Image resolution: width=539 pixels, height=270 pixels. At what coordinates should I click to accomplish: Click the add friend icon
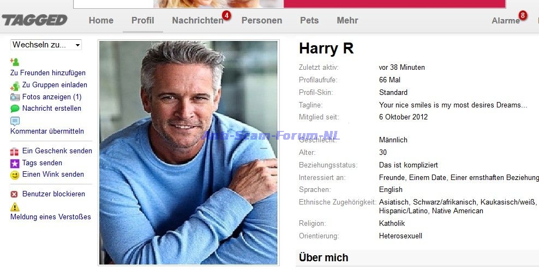[14, 62]
